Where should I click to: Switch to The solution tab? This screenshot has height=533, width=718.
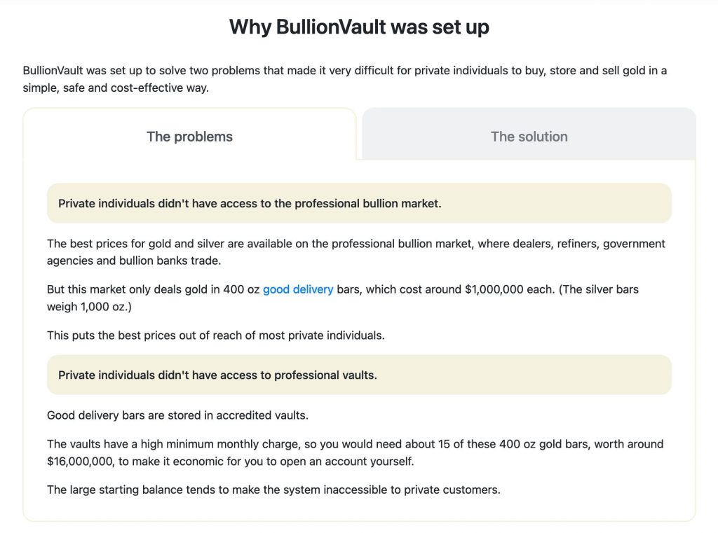529,137
